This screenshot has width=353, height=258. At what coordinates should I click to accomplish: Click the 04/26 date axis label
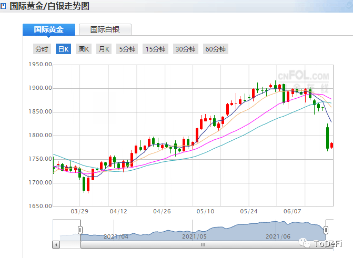(162, 211)
